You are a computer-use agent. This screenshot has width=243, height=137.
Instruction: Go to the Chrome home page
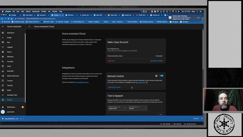[12, 19]
